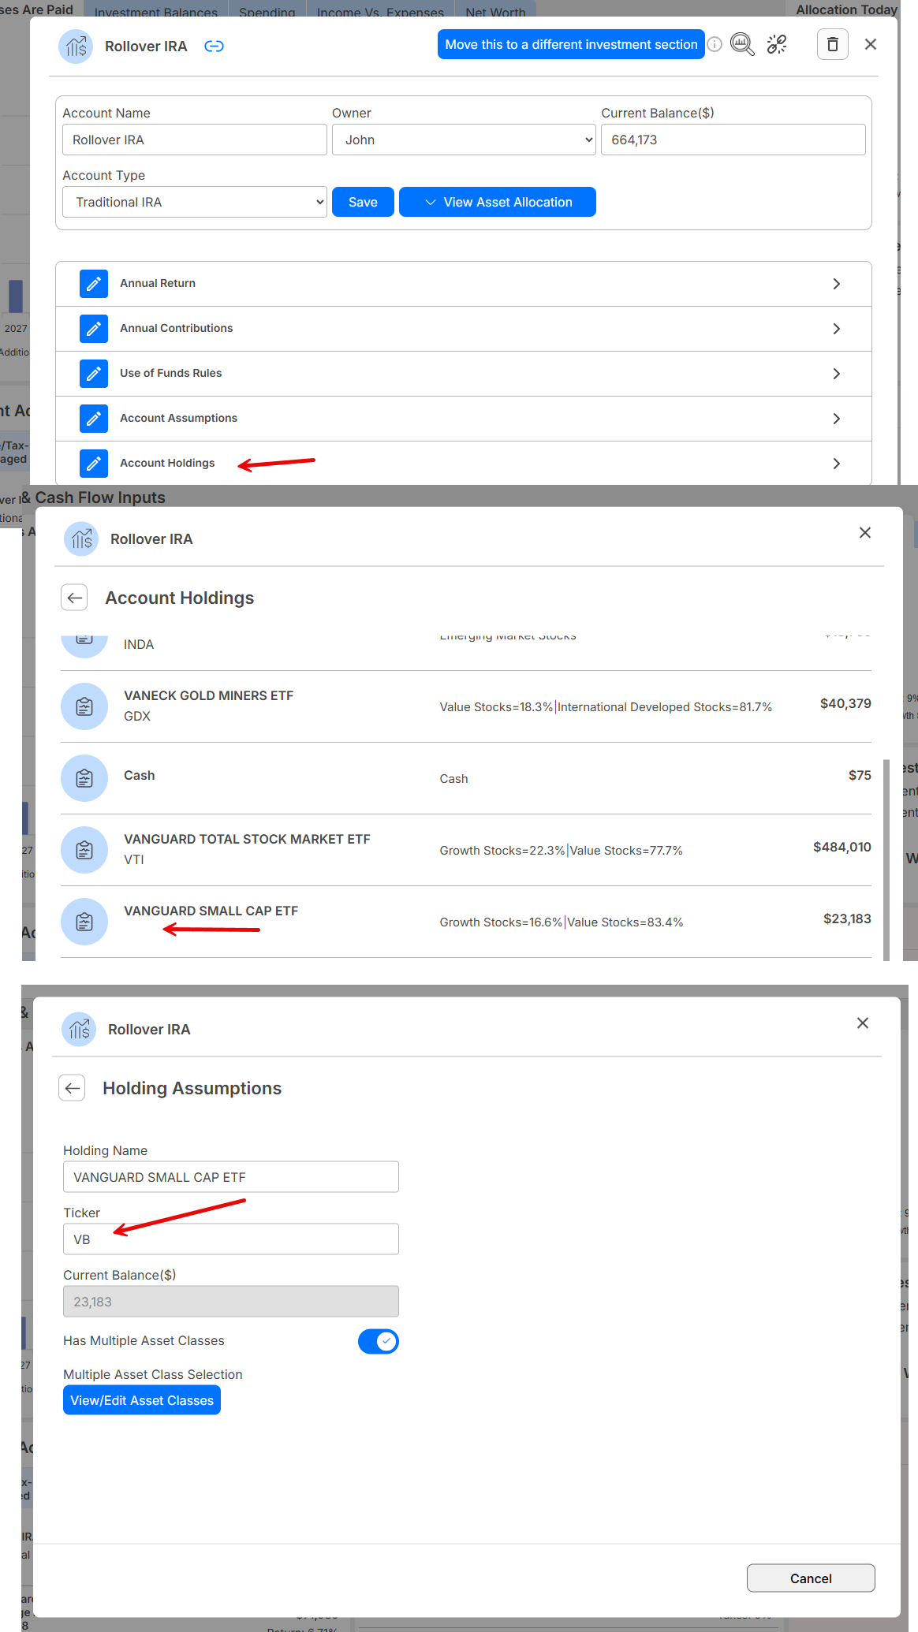Click the View/Edit Asset Classes button
The height and width of the screenshot is (1632, 918).
(x=142, y=1400)
